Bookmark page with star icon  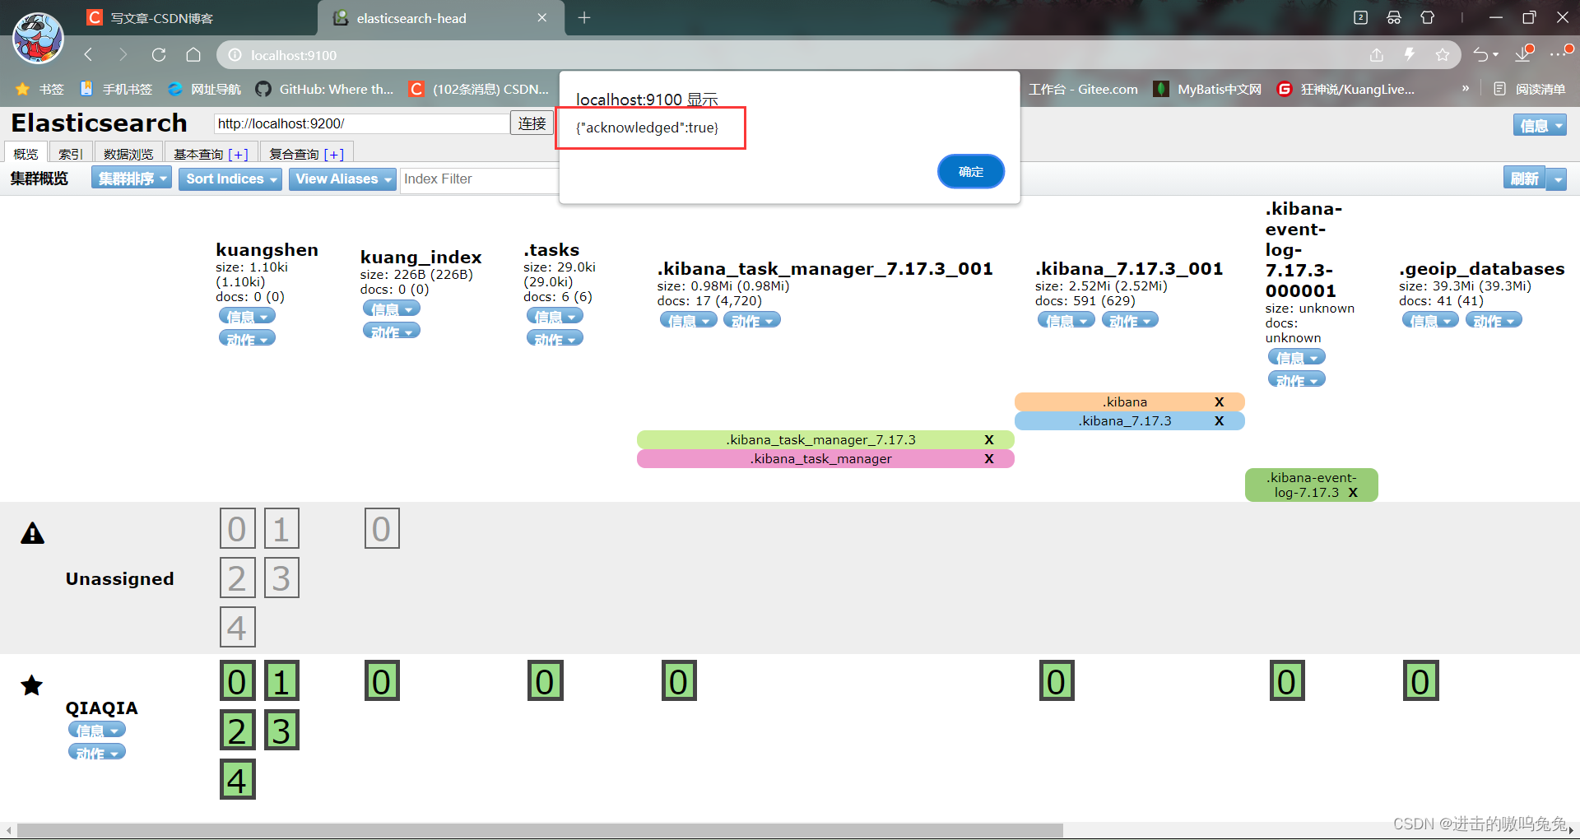pyautogui.click(x=1443, y=55)
